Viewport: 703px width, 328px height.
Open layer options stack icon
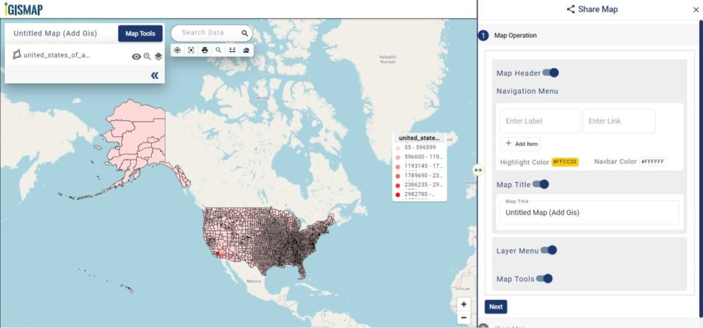[159, 56]
